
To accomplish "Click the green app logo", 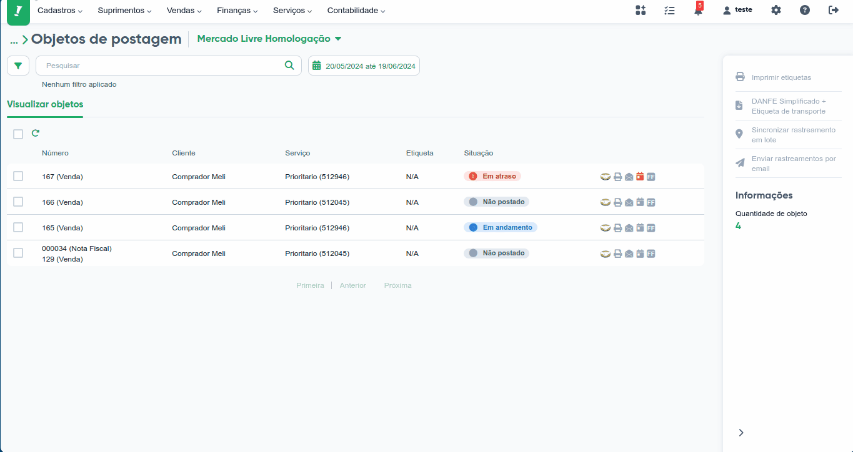I will (x=18, y=11).
